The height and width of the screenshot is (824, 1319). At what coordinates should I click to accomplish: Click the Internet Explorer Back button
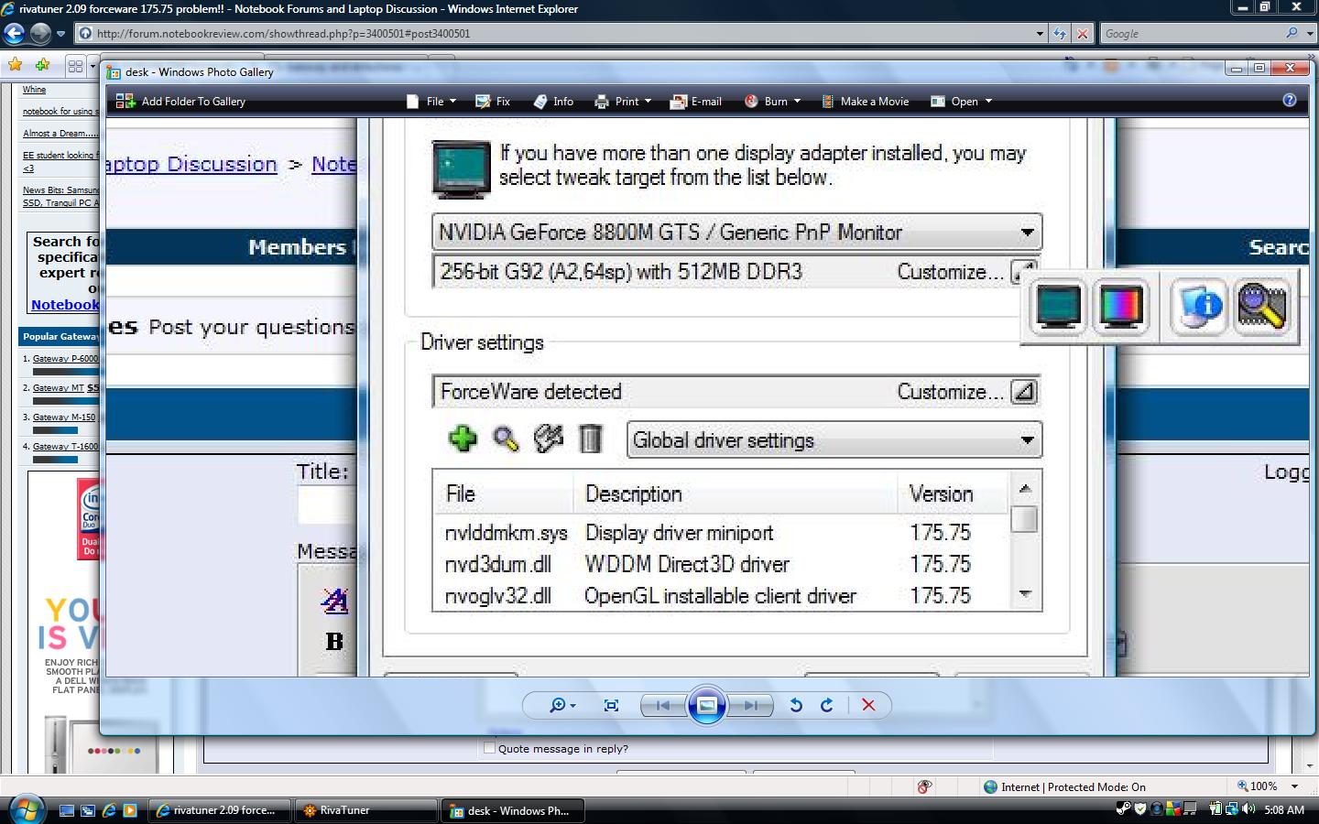pos(14,34)
